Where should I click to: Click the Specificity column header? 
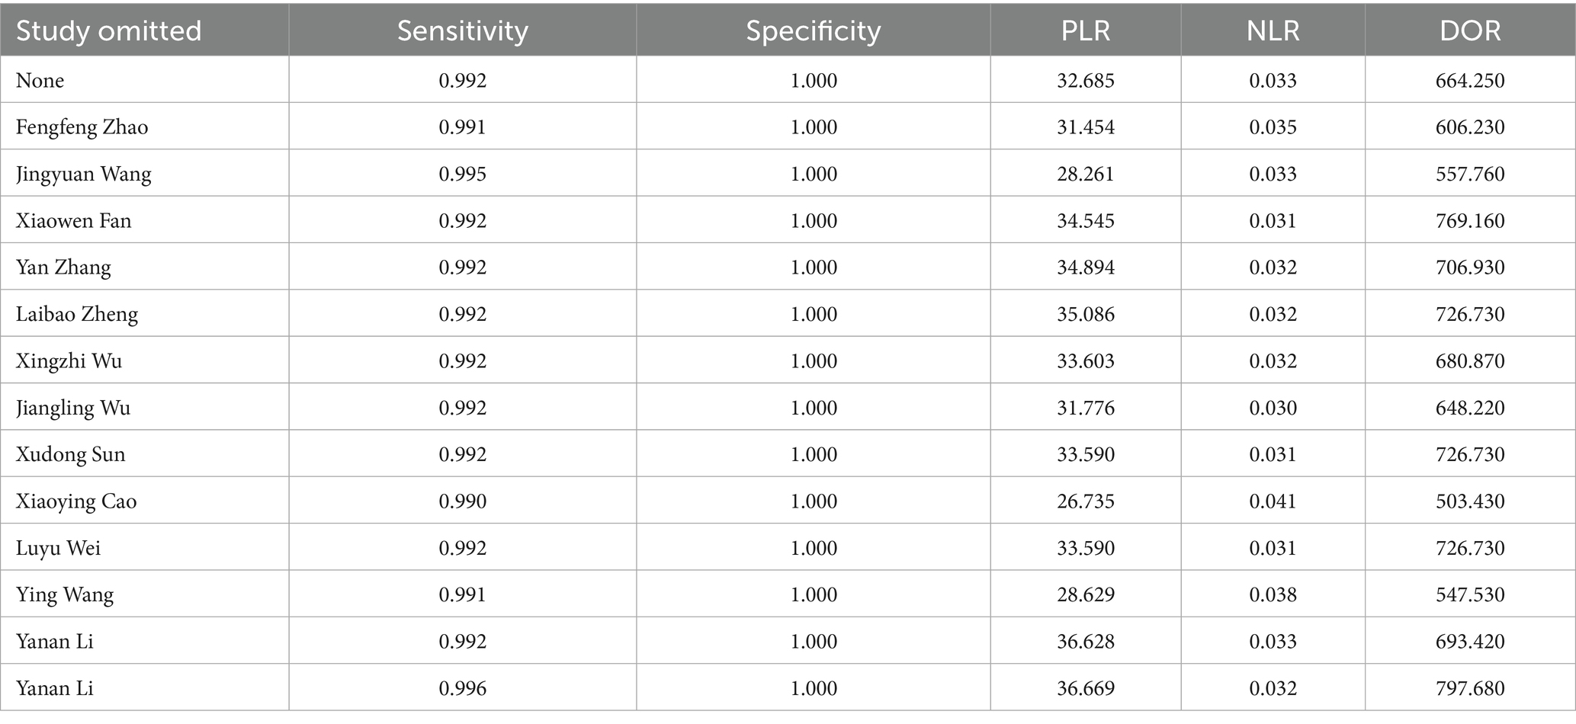click(x=813, y=31)
